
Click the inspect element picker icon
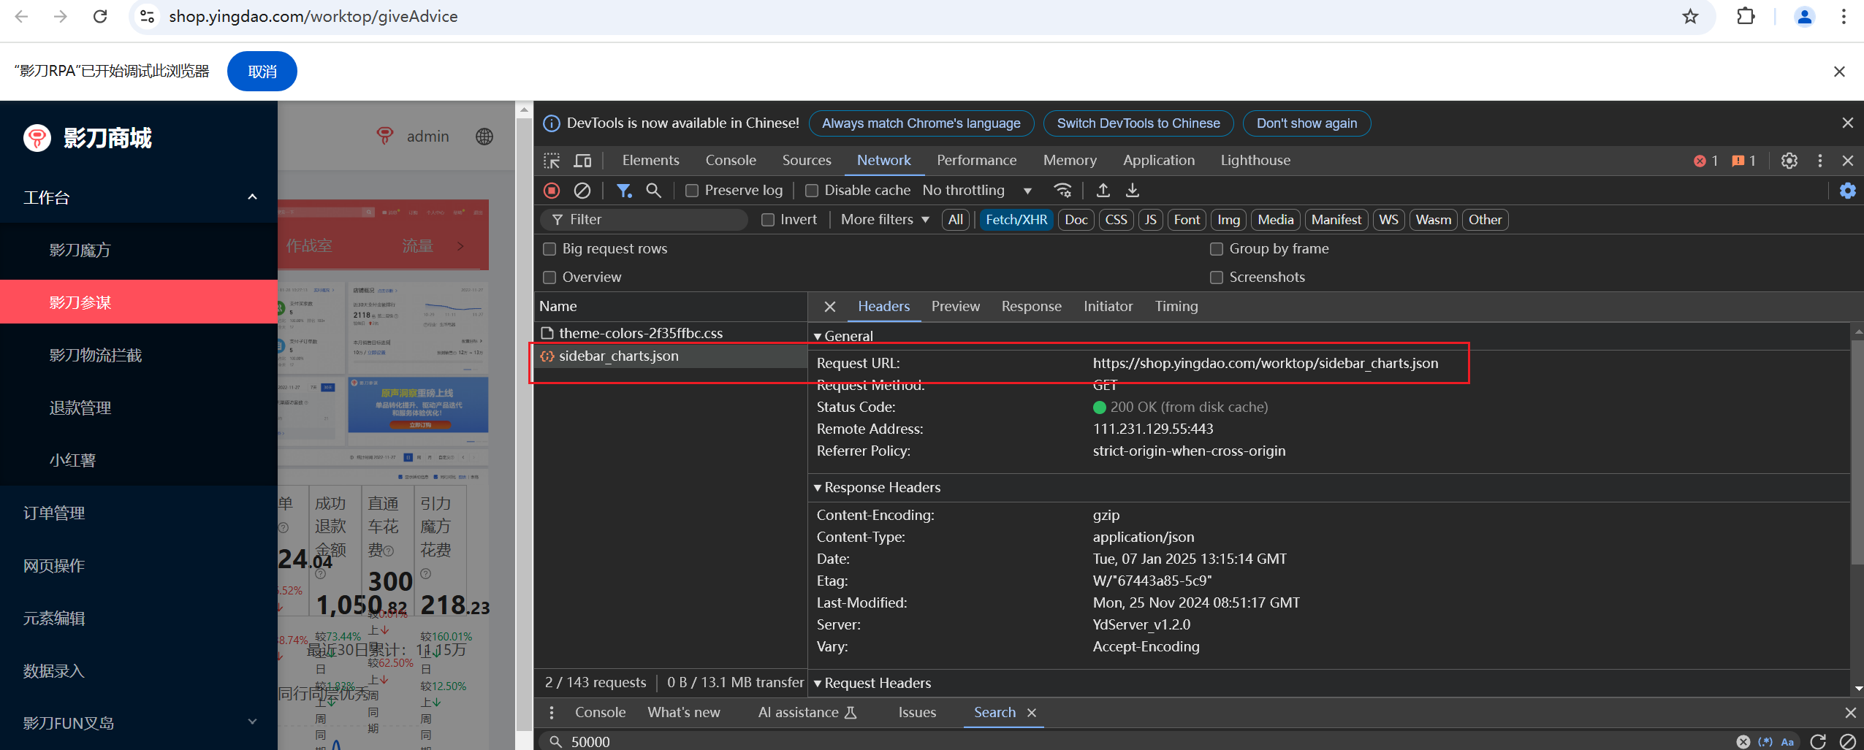pyautogui.click(x=552, y=161)
